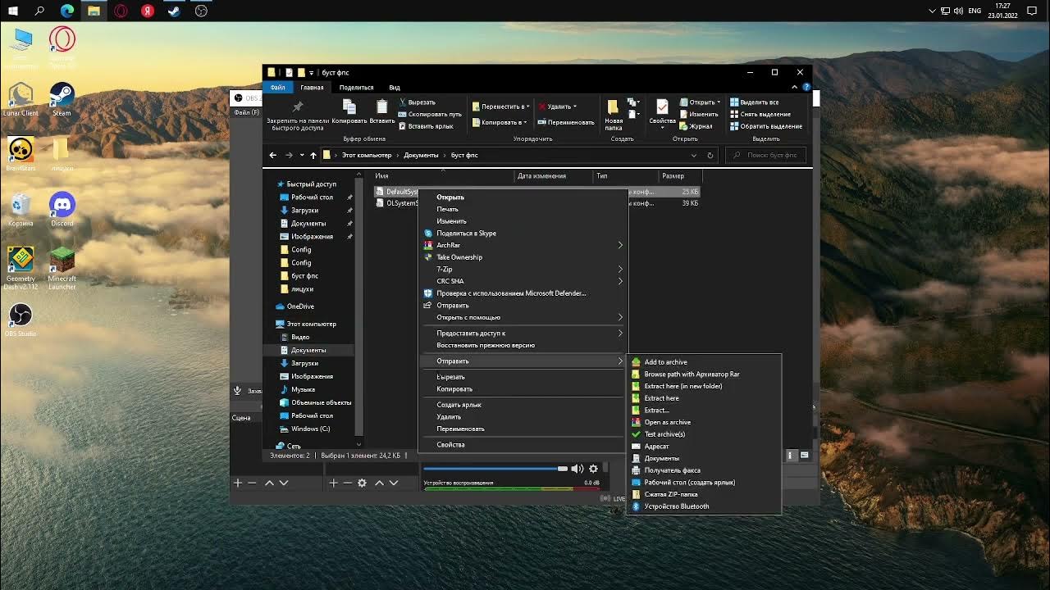Click Снять выделение in the ribbon

[x=760, y=115]
